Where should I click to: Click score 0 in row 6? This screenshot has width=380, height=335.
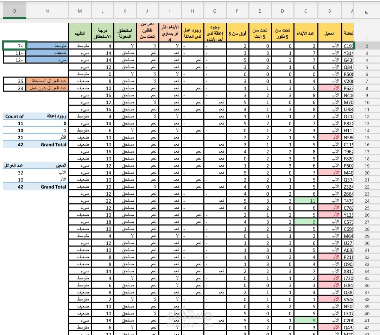coord(102,74)
